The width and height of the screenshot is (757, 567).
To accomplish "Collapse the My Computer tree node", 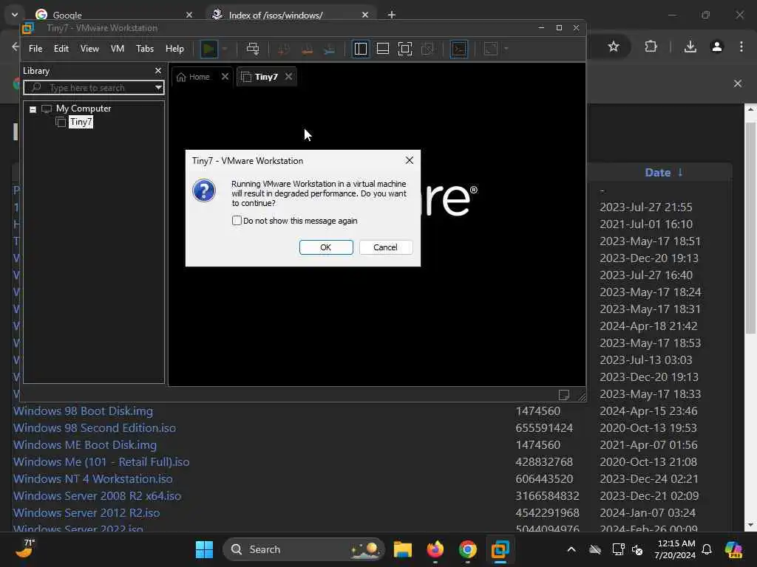I will [x=33, y=109].
